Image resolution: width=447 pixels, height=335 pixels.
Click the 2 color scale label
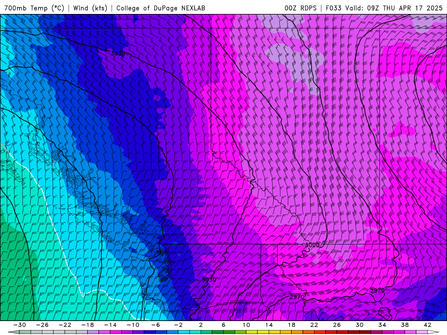[201, 325]
